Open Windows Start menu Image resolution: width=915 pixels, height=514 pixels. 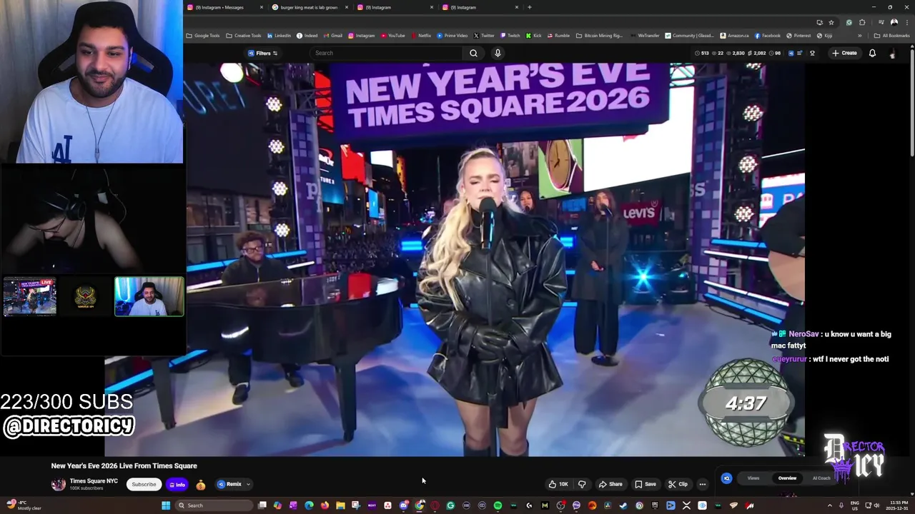(x=166, y=505)
